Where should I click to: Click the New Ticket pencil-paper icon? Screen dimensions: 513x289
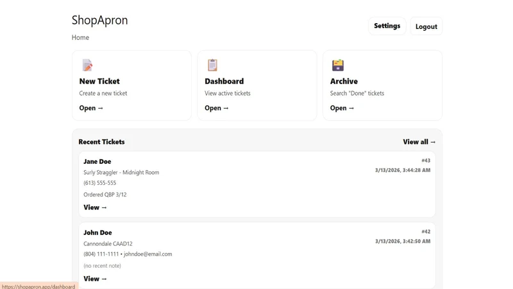(x=87, y=66)
